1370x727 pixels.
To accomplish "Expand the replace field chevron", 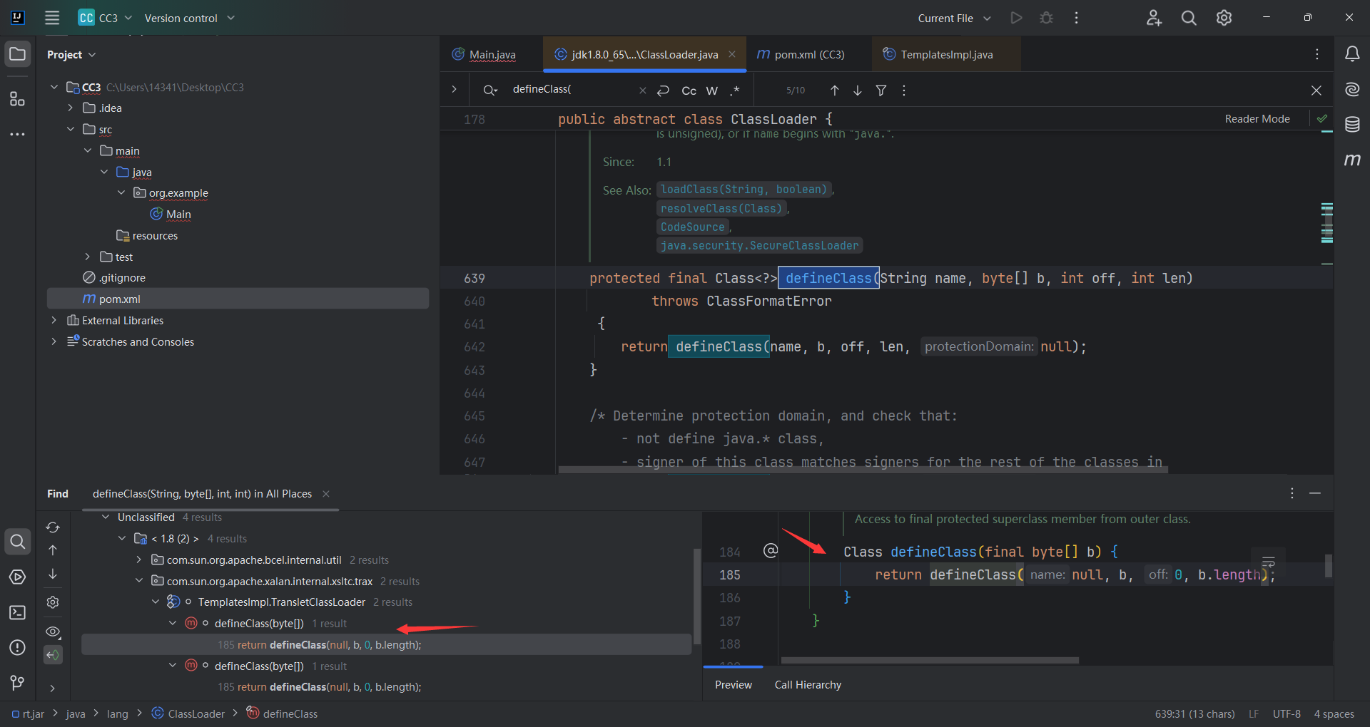I will click(454, 90).
